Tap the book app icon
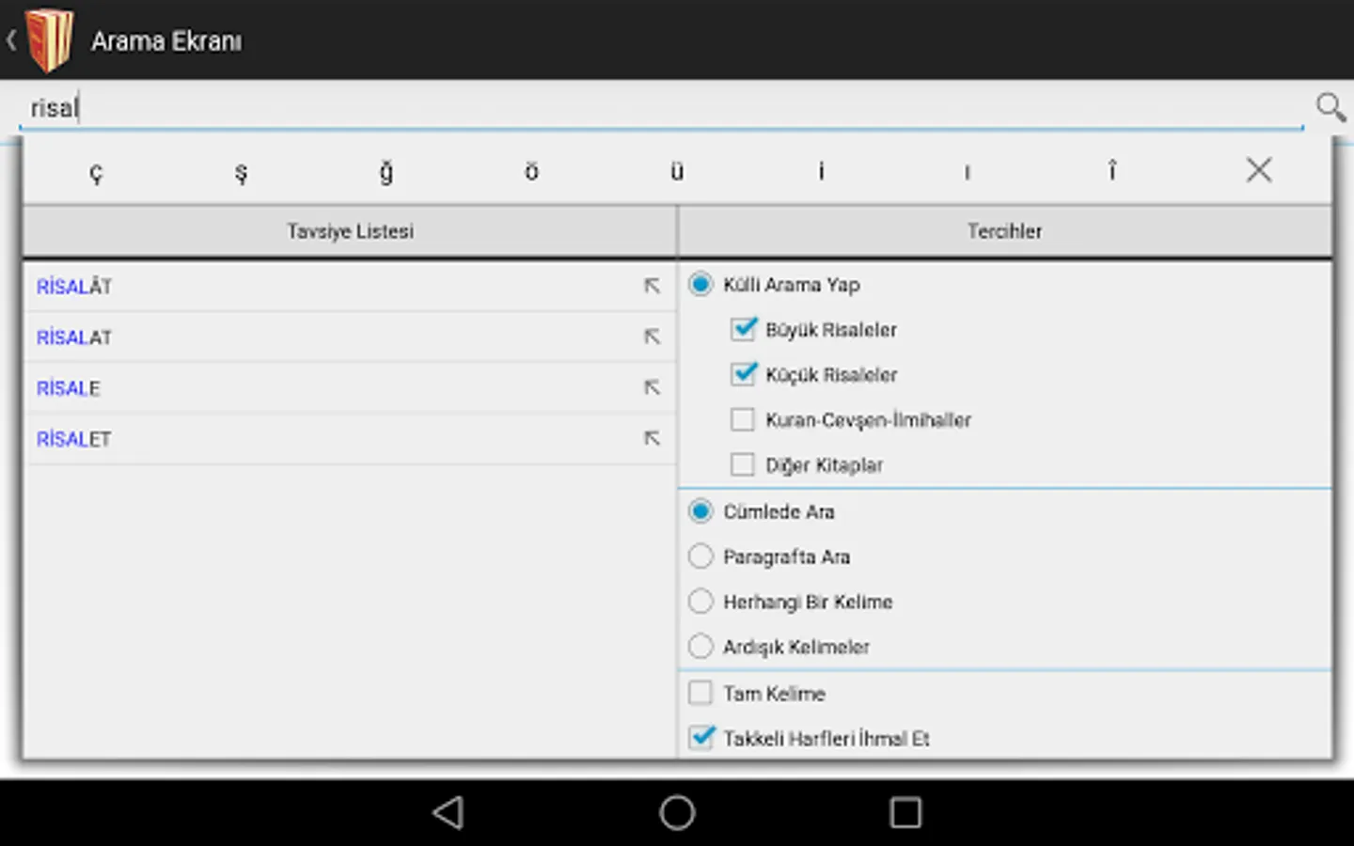The image size is (1354, 846). 50,39
